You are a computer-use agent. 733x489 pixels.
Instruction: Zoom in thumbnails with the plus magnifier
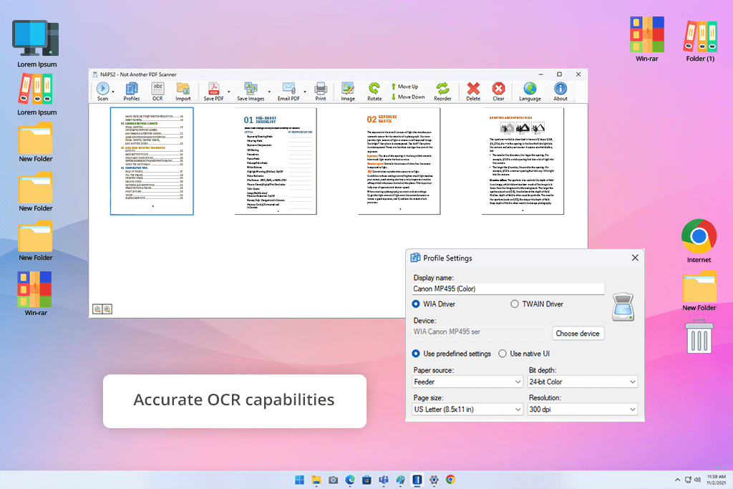coord(107,309)
